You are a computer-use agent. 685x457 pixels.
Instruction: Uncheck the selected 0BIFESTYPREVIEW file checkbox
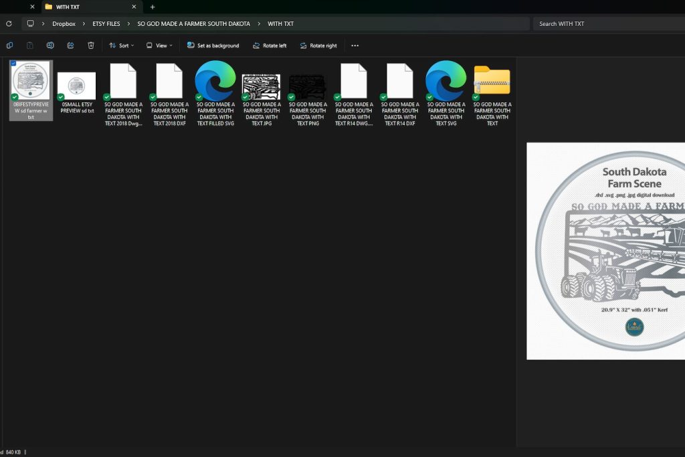(x=13, y=64)
